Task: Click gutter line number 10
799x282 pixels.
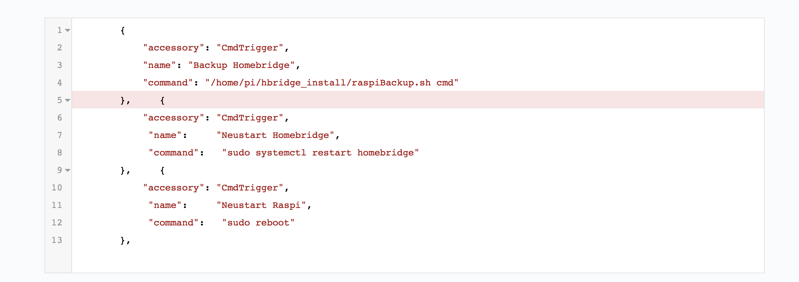Action: (57, 187)
